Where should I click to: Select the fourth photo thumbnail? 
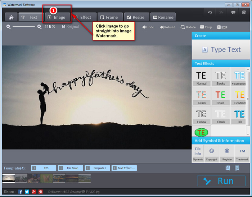46,178
